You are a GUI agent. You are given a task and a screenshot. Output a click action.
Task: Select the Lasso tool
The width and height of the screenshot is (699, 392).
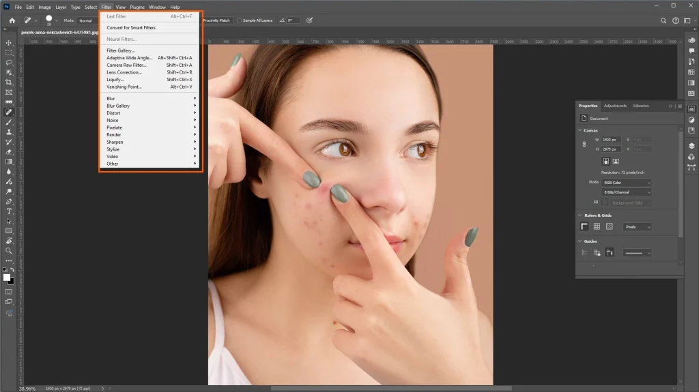(x=8, y=62)
